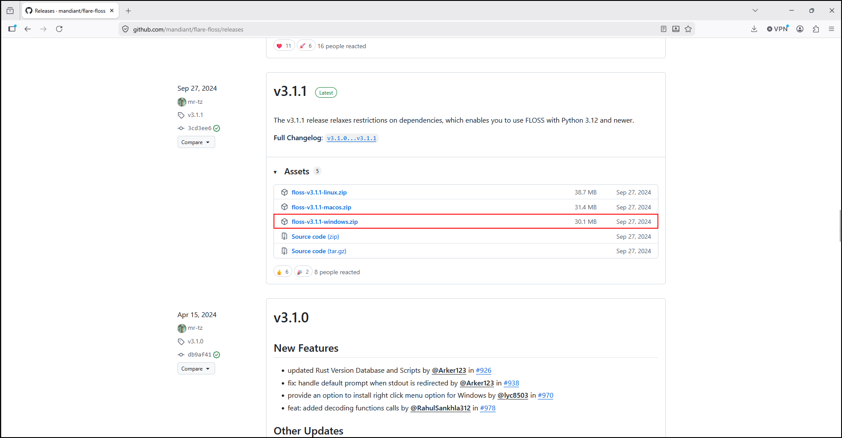Open the Compare dropdown for v3.1.0
Screen dimensions: 842x438
coord(196,369)
